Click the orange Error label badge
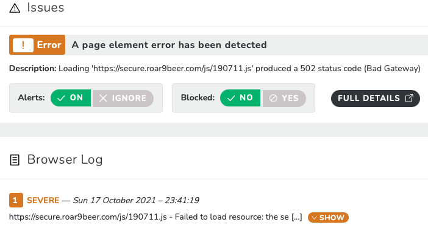 [37, 44]
